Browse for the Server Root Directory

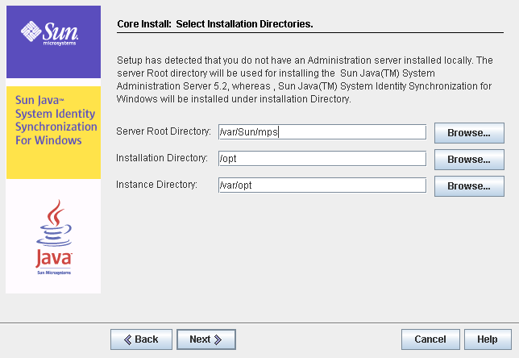coord(469,133)
